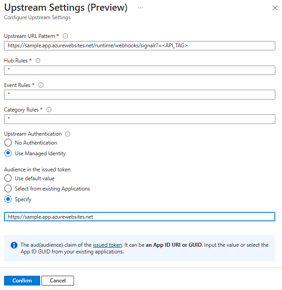Screen dimensions: 282x290
Task: Click the blue info icon in notice
Action: [14, 245]
